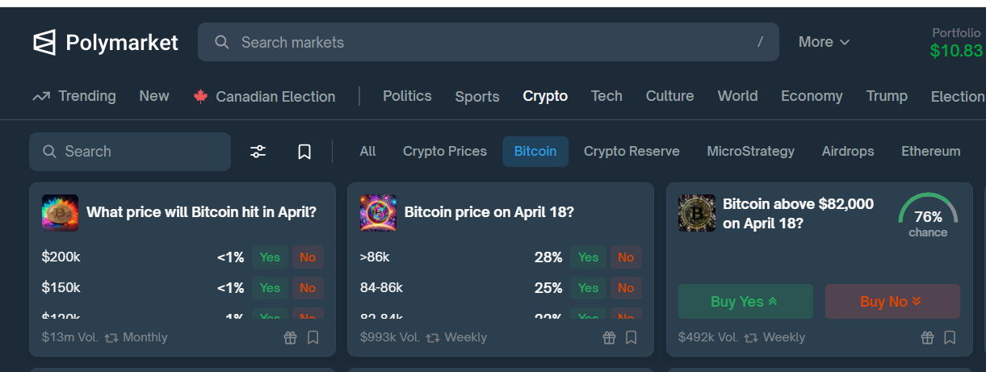Open the Politics category
This screenshot has width=986, height=372.
click(x=407, y=96)
